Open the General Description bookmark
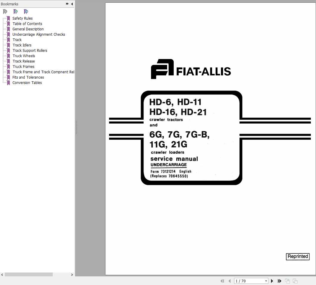 28,29
